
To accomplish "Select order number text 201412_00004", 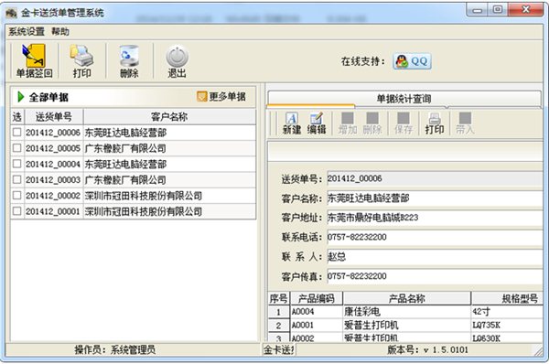I will 53,164.
